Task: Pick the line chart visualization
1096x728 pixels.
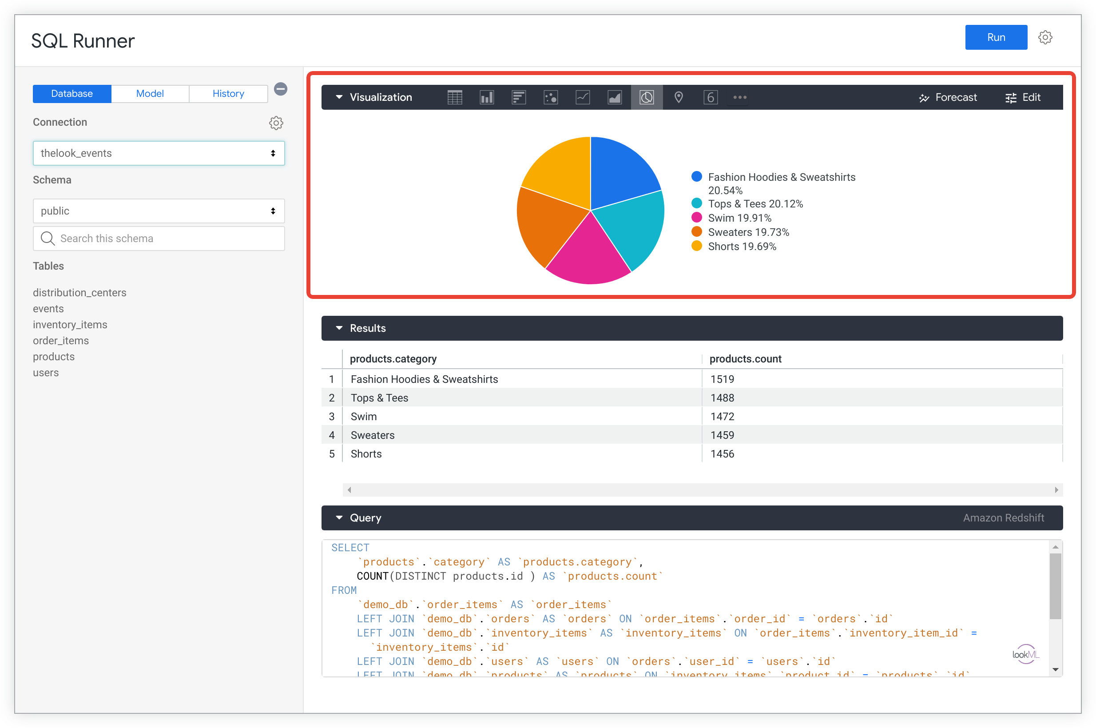Action: [x=583, y=97]
